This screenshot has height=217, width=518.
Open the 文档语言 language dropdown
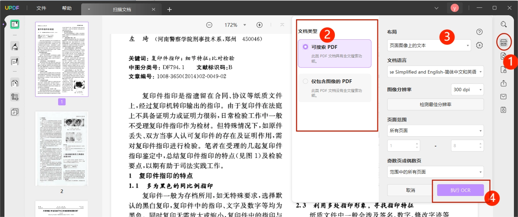435,72
